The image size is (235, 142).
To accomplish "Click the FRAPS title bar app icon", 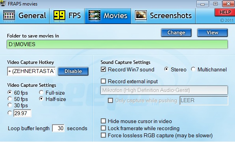I will point(3,3).
